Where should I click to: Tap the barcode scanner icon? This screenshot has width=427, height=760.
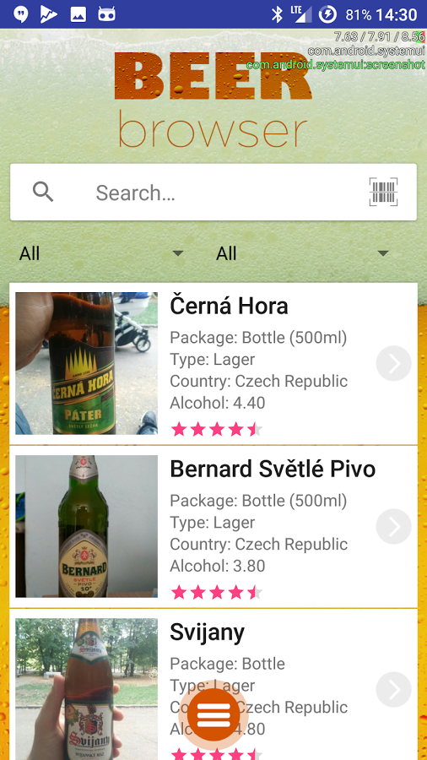(383, 192)
